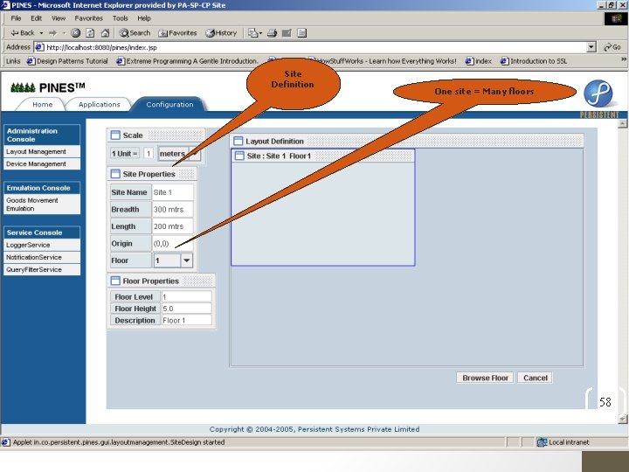629x472 pixels.
Task: Switch to the Applications tab
Action: pos(99,104)
